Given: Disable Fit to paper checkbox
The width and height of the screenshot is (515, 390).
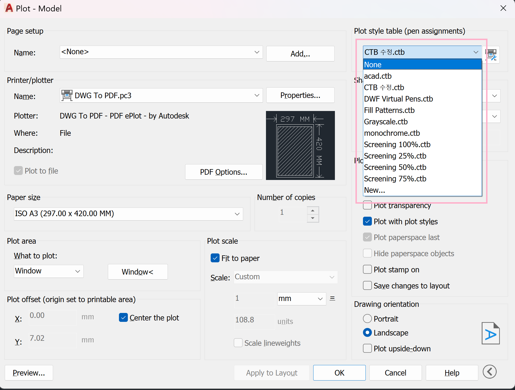Looking at the screenshot, I should pos(215,258).
